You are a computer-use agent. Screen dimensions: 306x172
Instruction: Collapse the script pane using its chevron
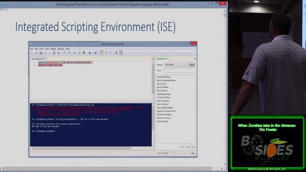click(153, 59)
